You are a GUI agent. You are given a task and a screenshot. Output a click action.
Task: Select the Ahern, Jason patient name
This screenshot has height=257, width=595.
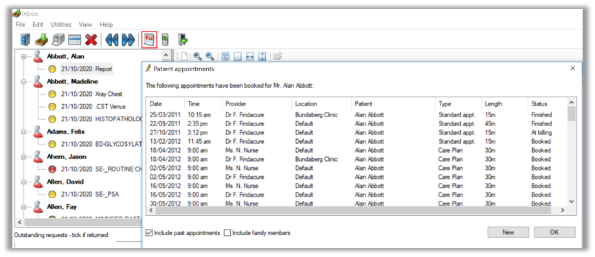pyautogui.click(x=67, y=157)
